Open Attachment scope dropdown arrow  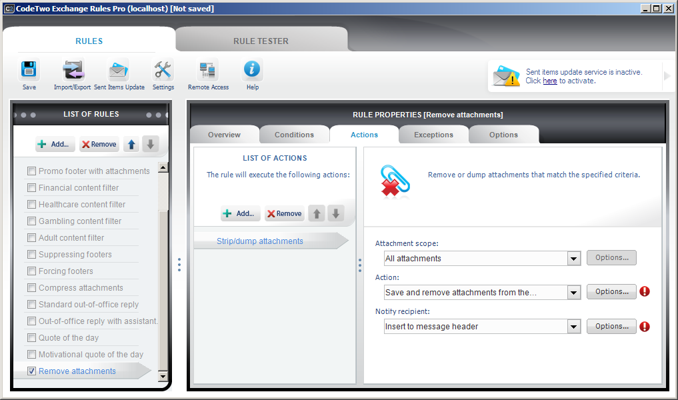pyautogui.click(x=573, y=259)
